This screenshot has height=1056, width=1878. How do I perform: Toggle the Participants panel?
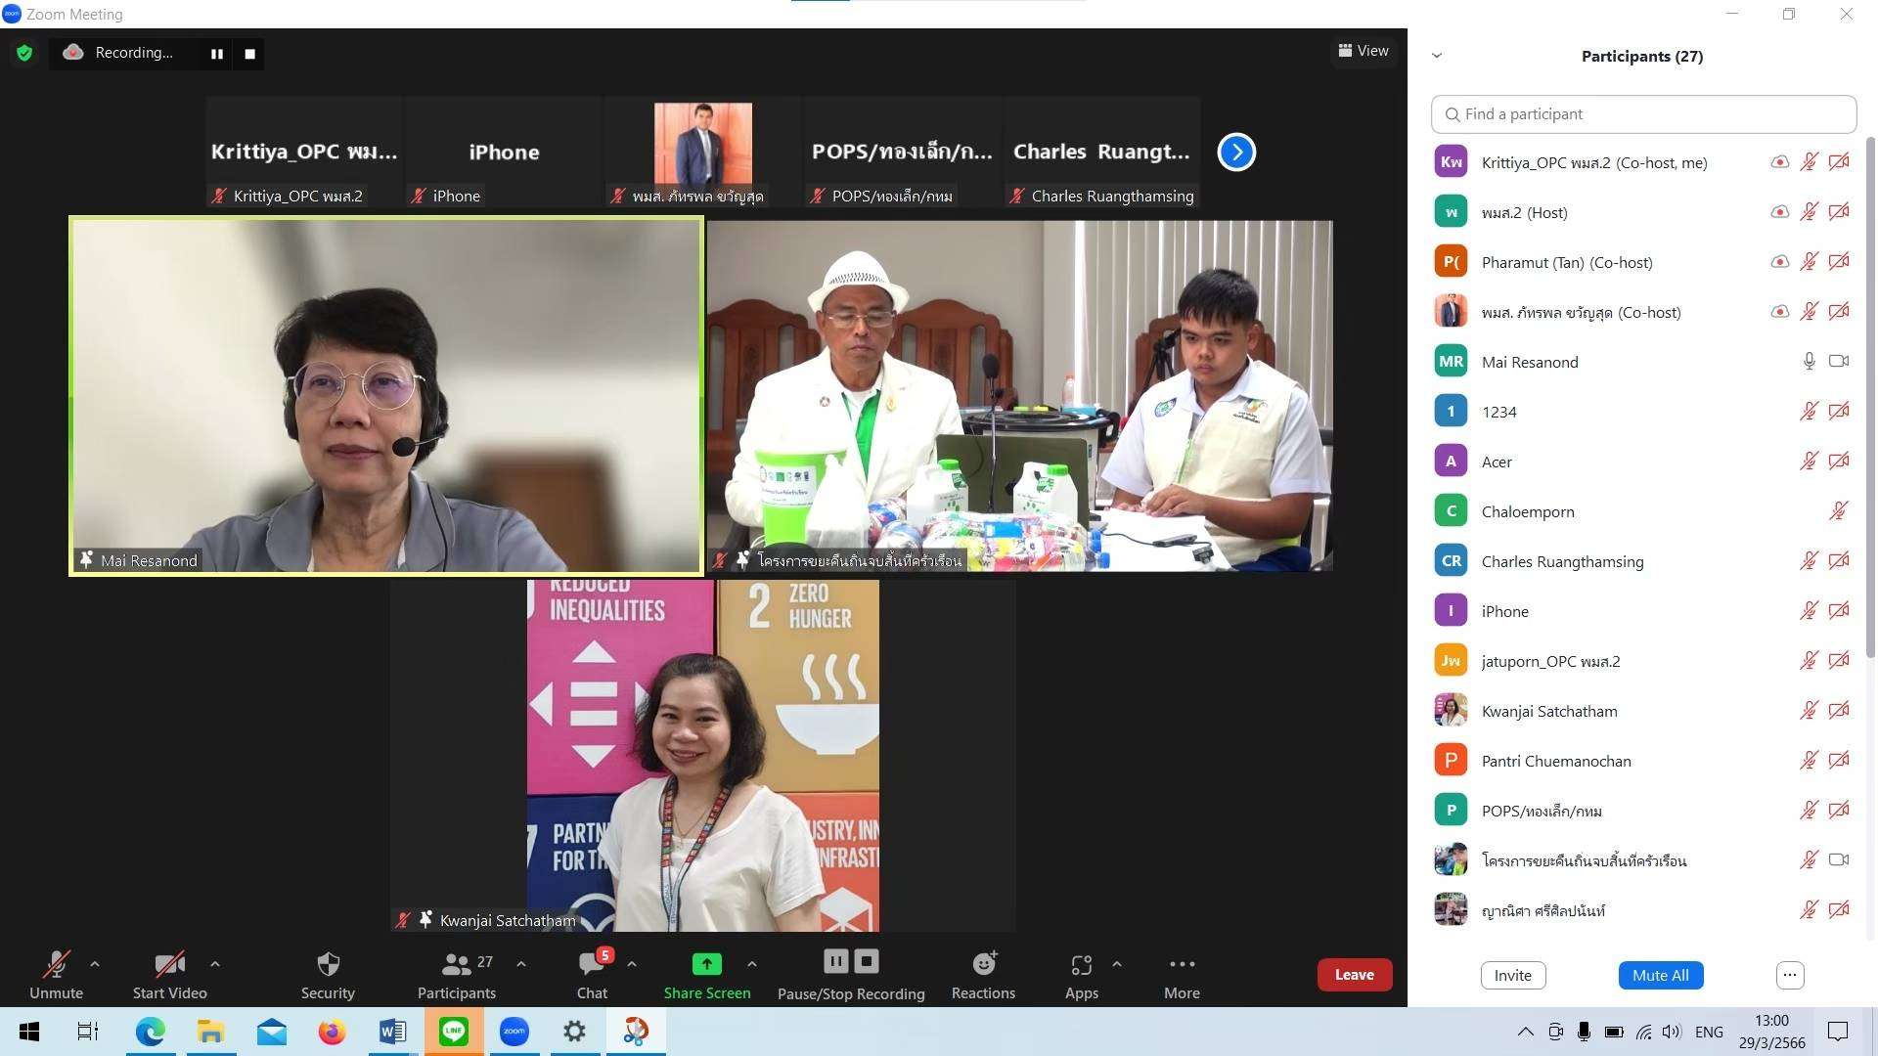(456, 975)
